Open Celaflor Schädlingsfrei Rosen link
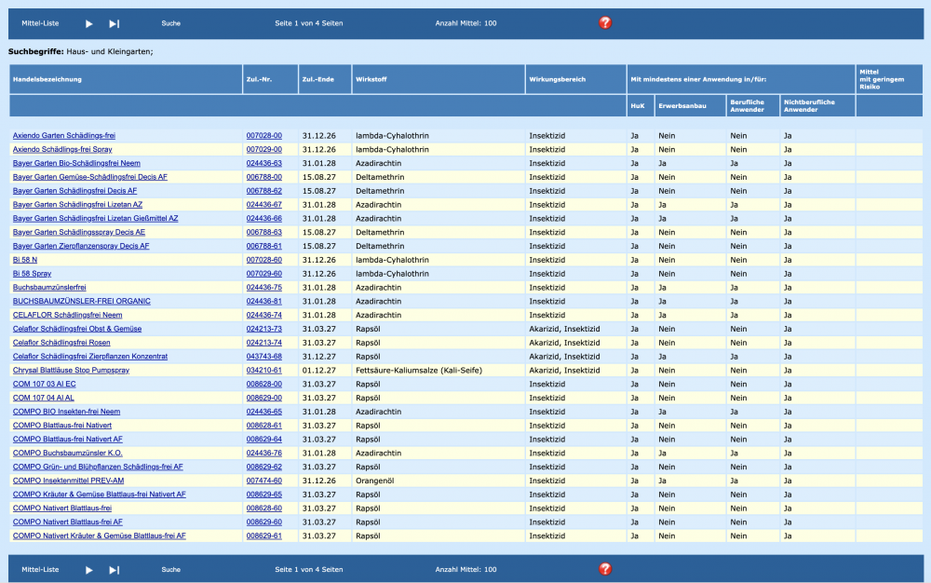 tap(61, 343)
